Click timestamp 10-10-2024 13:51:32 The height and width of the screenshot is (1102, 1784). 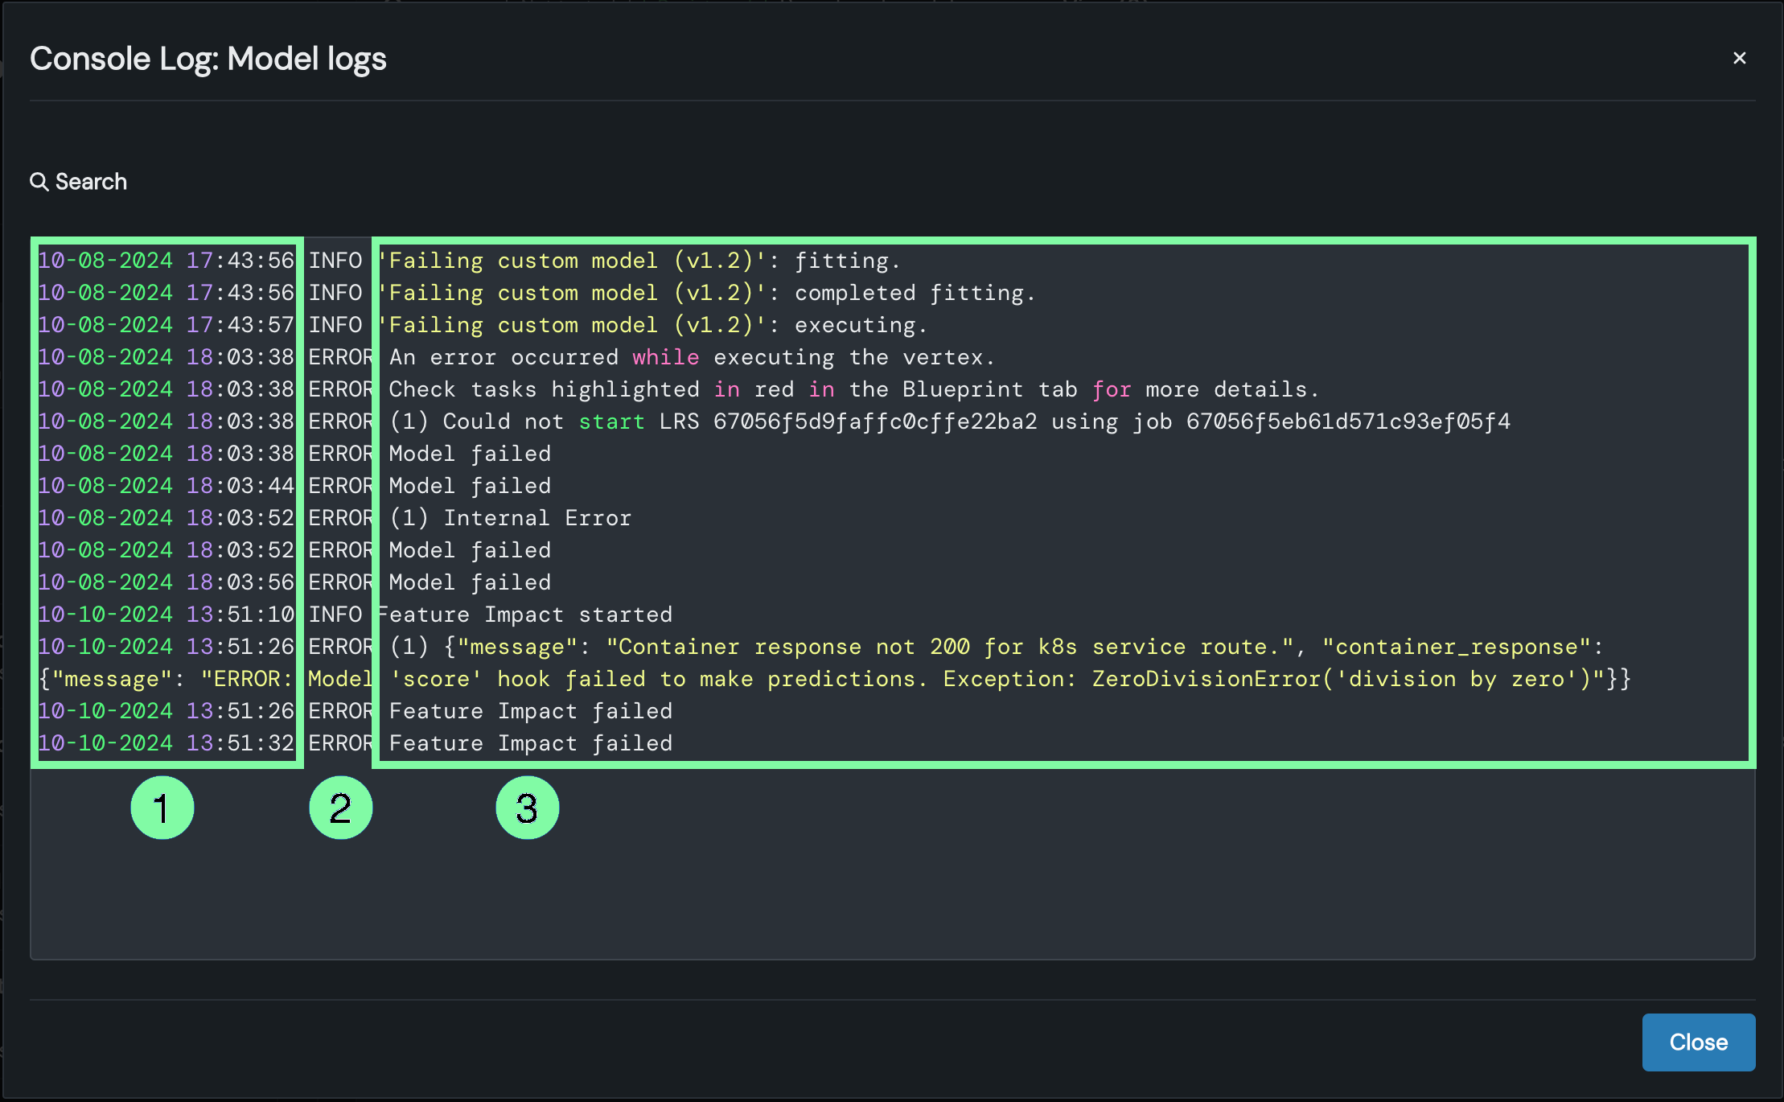[166, 743]
